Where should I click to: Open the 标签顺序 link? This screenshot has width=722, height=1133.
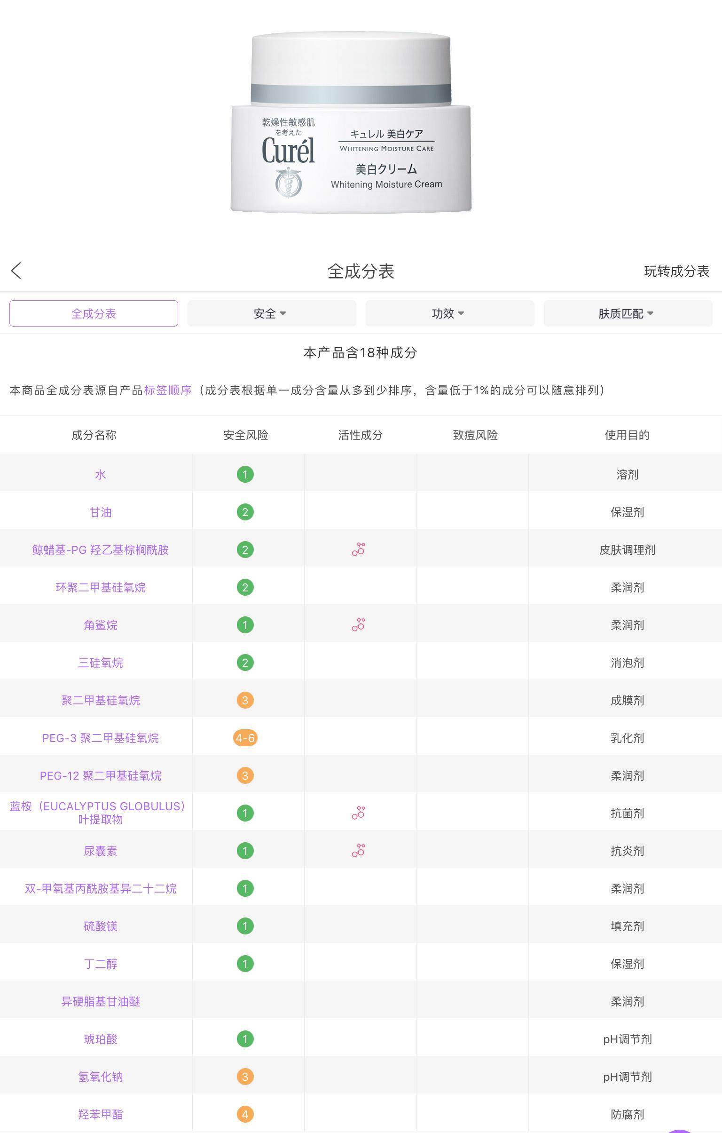[x=168, y=390]
